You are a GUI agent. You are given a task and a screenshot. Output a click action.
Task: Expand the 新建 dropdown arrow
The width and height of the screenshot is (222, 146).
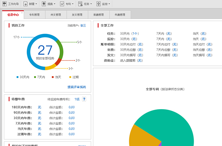coord(37,4)
